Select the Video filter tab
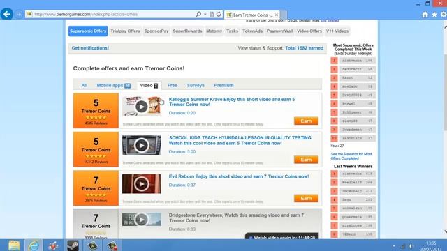Viewport: 447px width, 251px height. pos(149,85)
